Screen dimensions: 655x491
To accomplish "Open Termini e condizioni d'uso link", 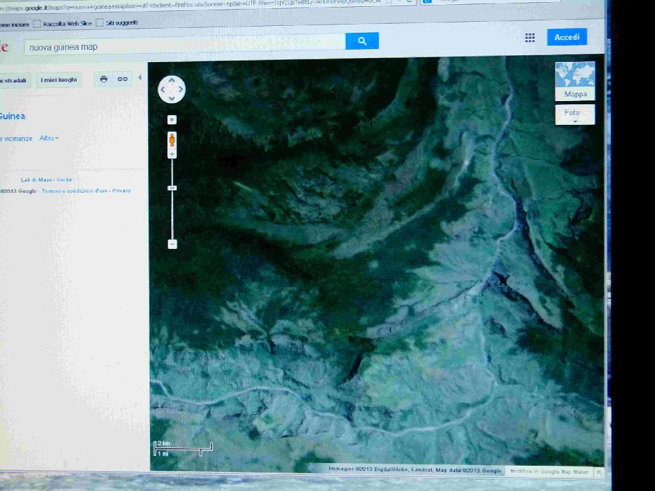I will pyautogui.click(x=75, y=191).
